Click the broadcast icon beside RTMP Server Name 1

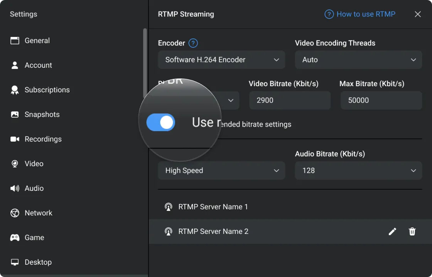pyautogui.click(x=168, y=207)
